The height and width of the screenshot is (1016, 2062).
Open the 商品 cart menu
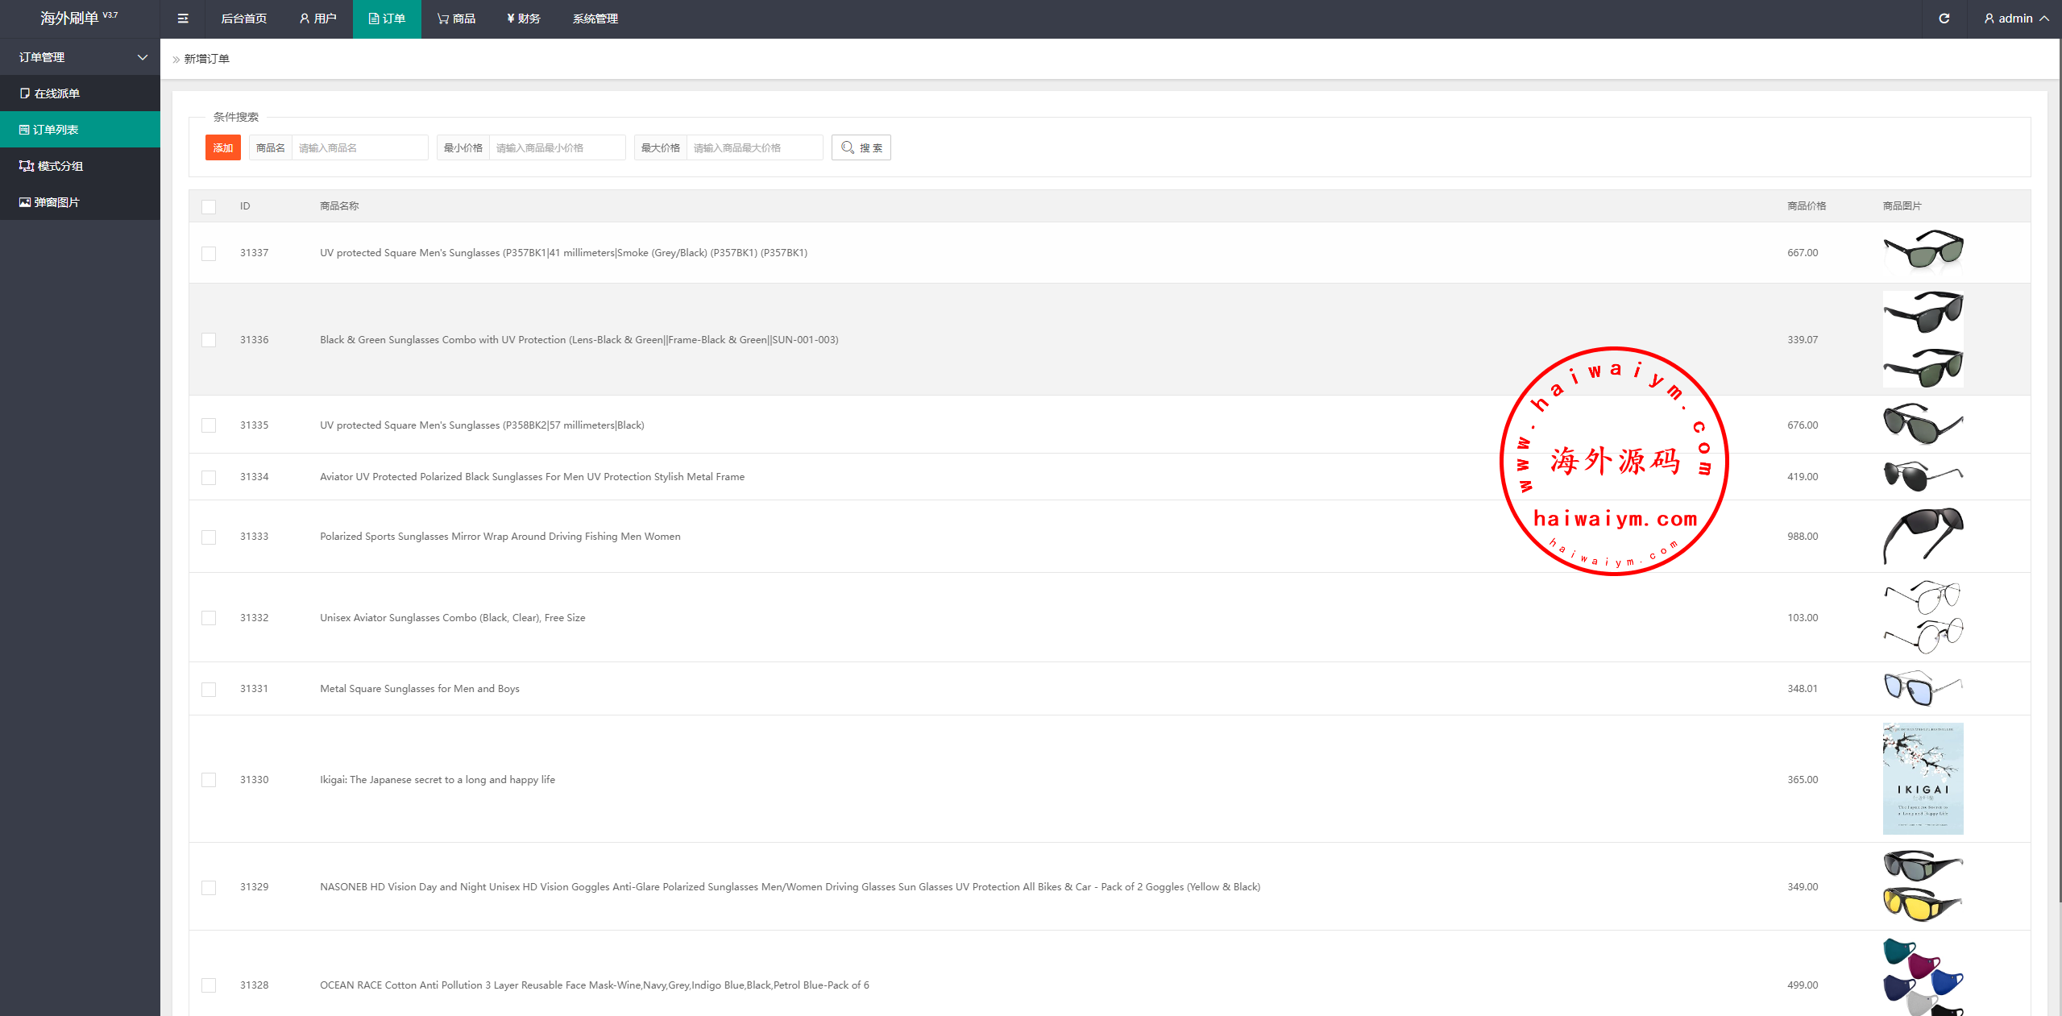tap(456, 19)
